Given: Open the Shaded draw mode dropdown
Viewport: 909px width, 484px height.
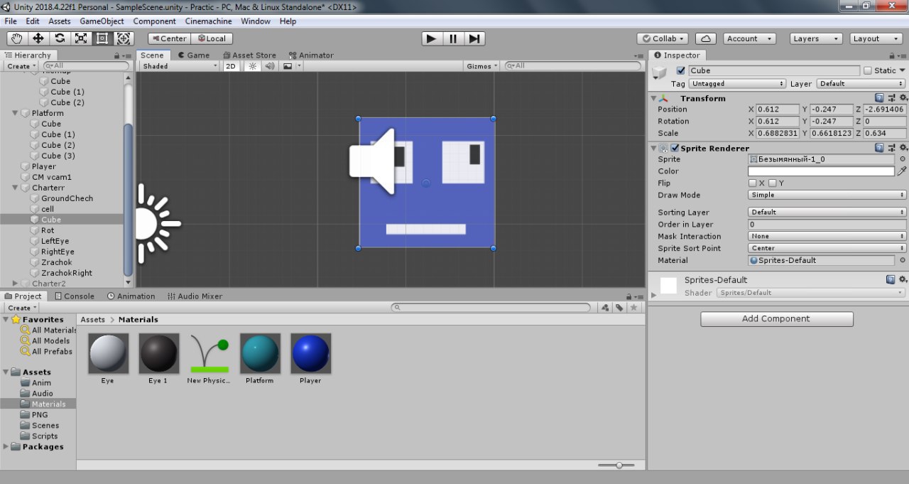Looking at the screenshot, I should pos(179,66).
